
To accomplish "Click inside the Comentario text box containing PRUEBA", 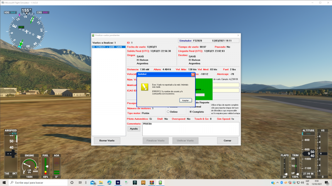I will [191, 129].
